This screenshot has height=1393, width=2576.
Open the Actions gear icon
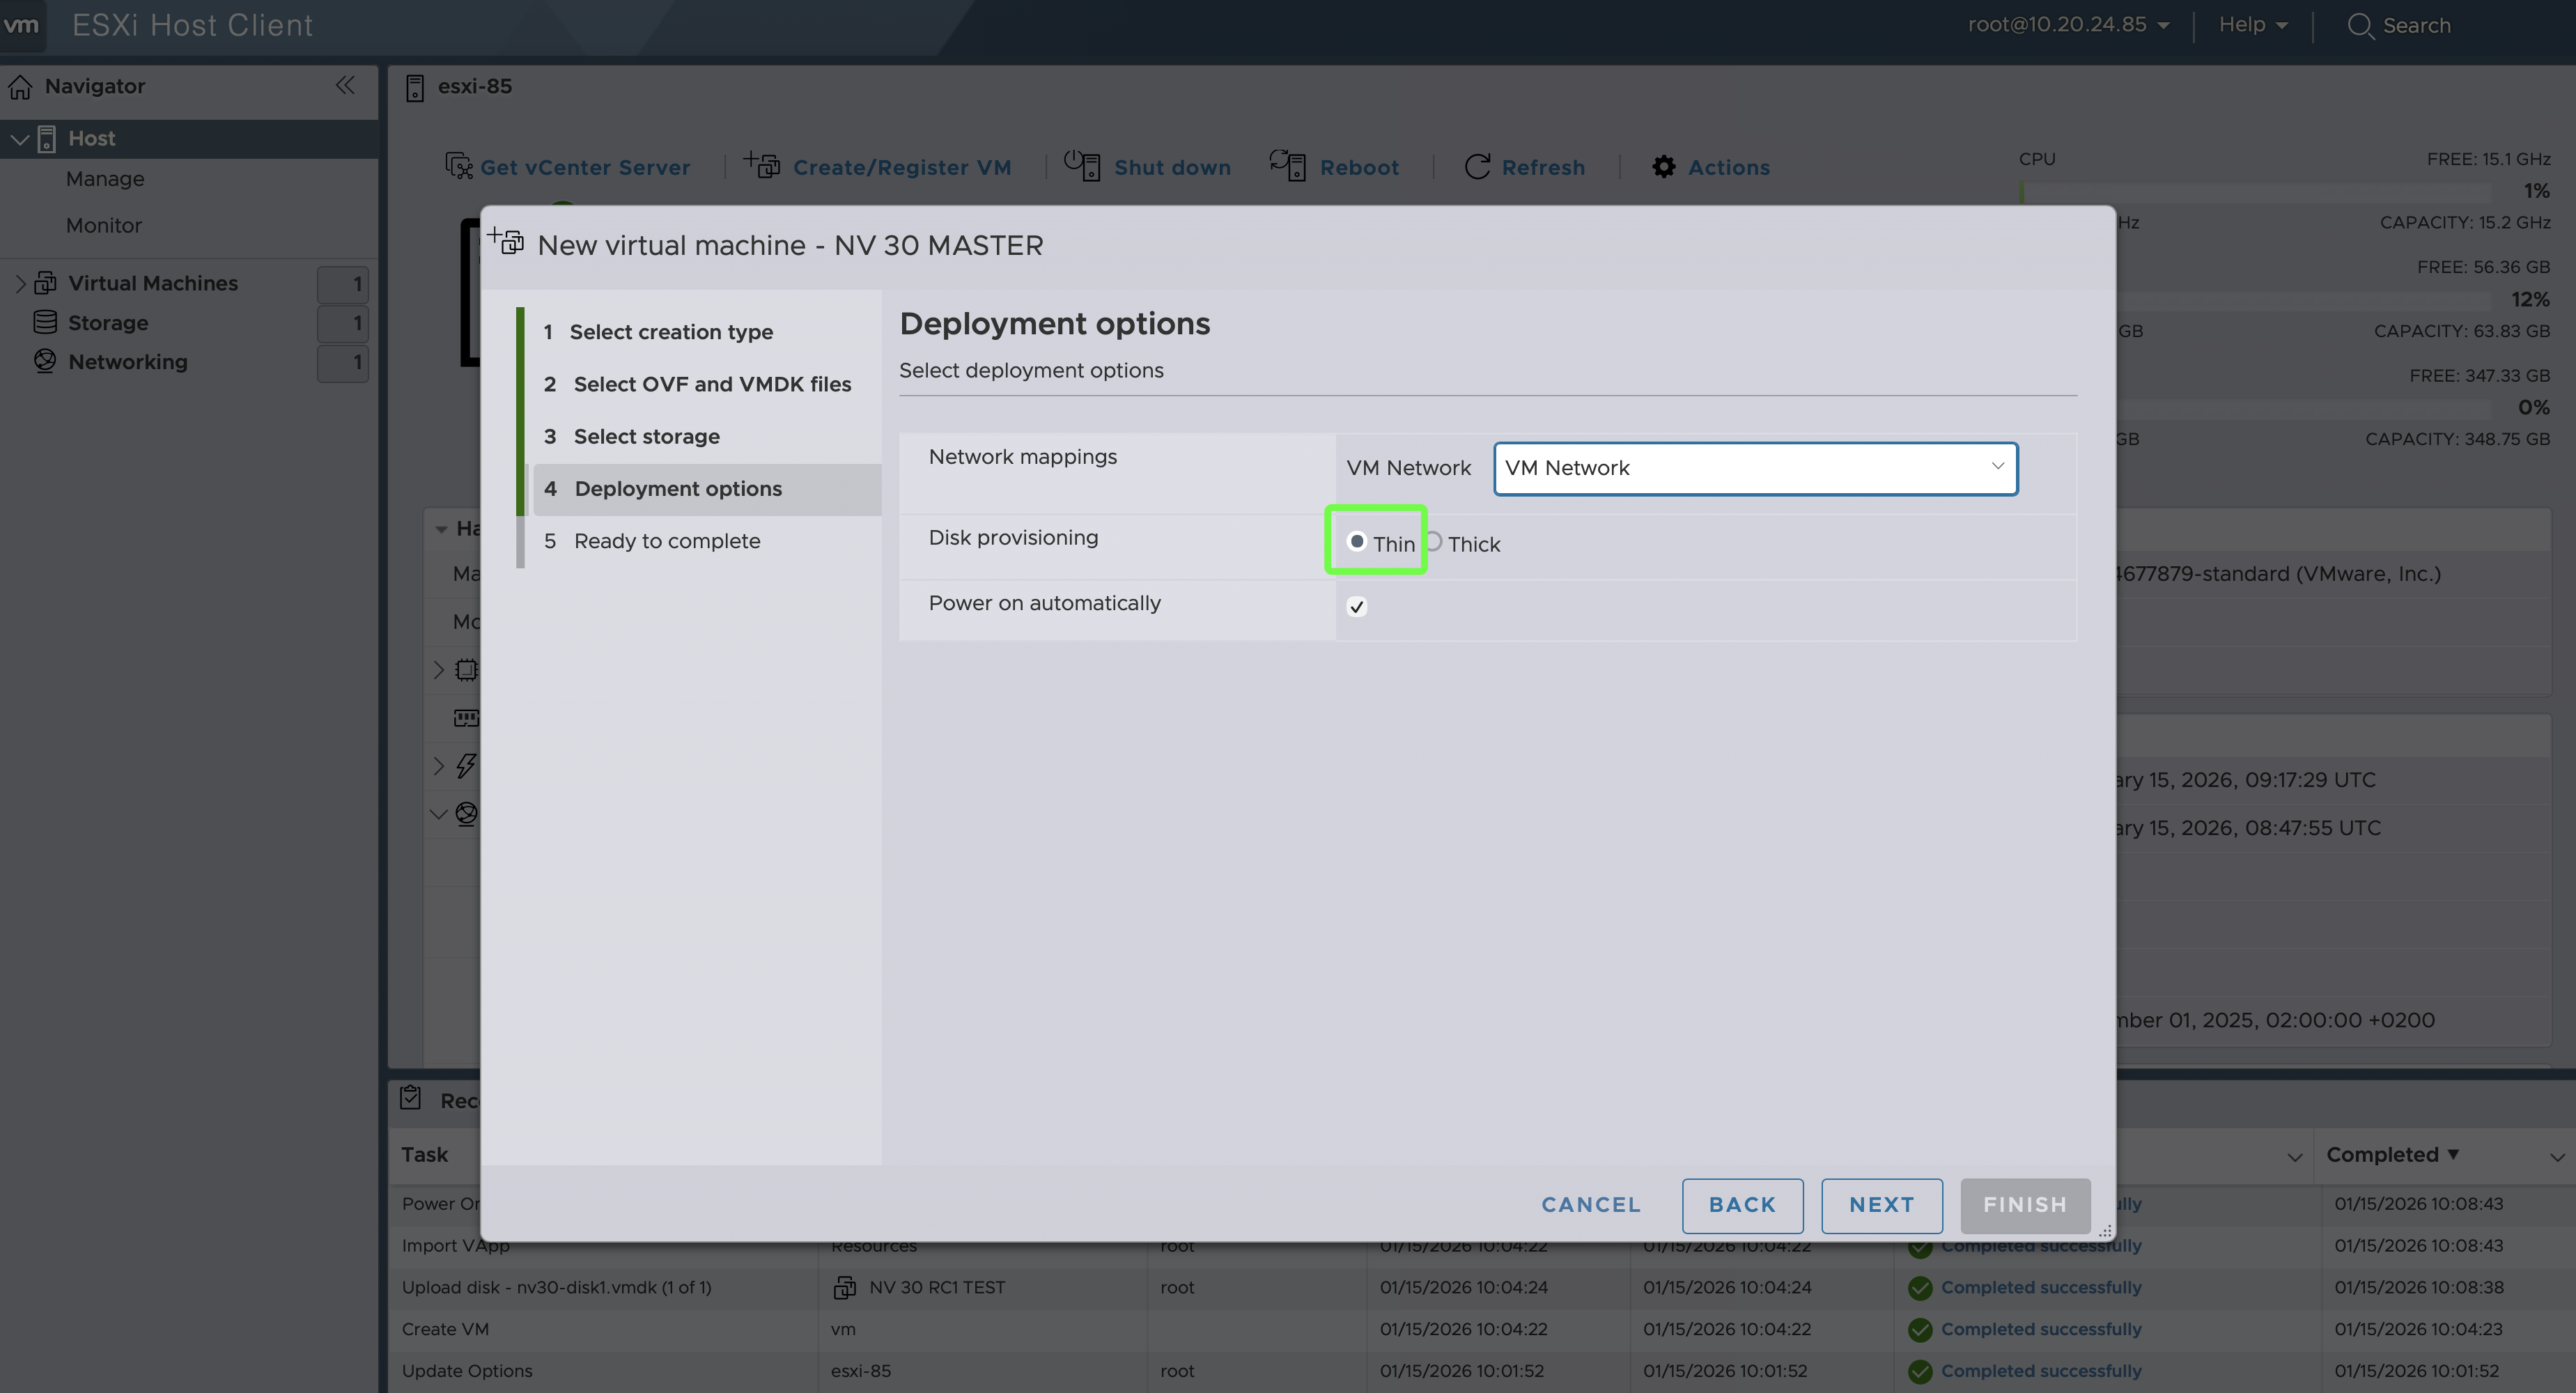tap(1663, 166)
